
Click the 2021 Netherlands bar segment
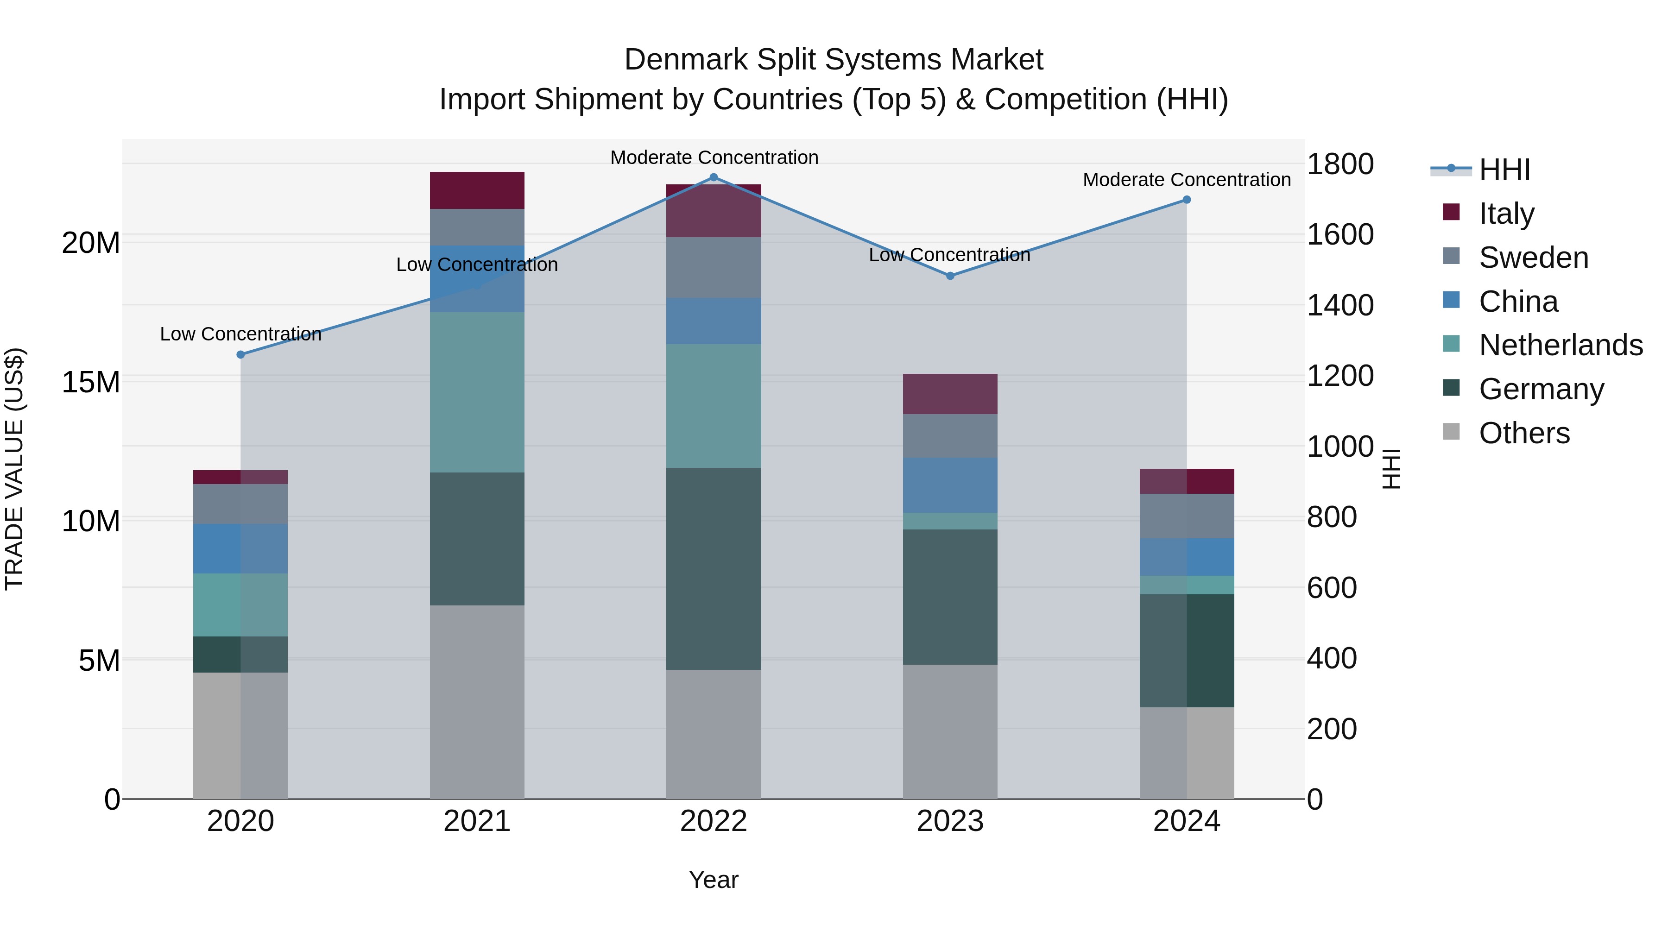coord(477,392)
